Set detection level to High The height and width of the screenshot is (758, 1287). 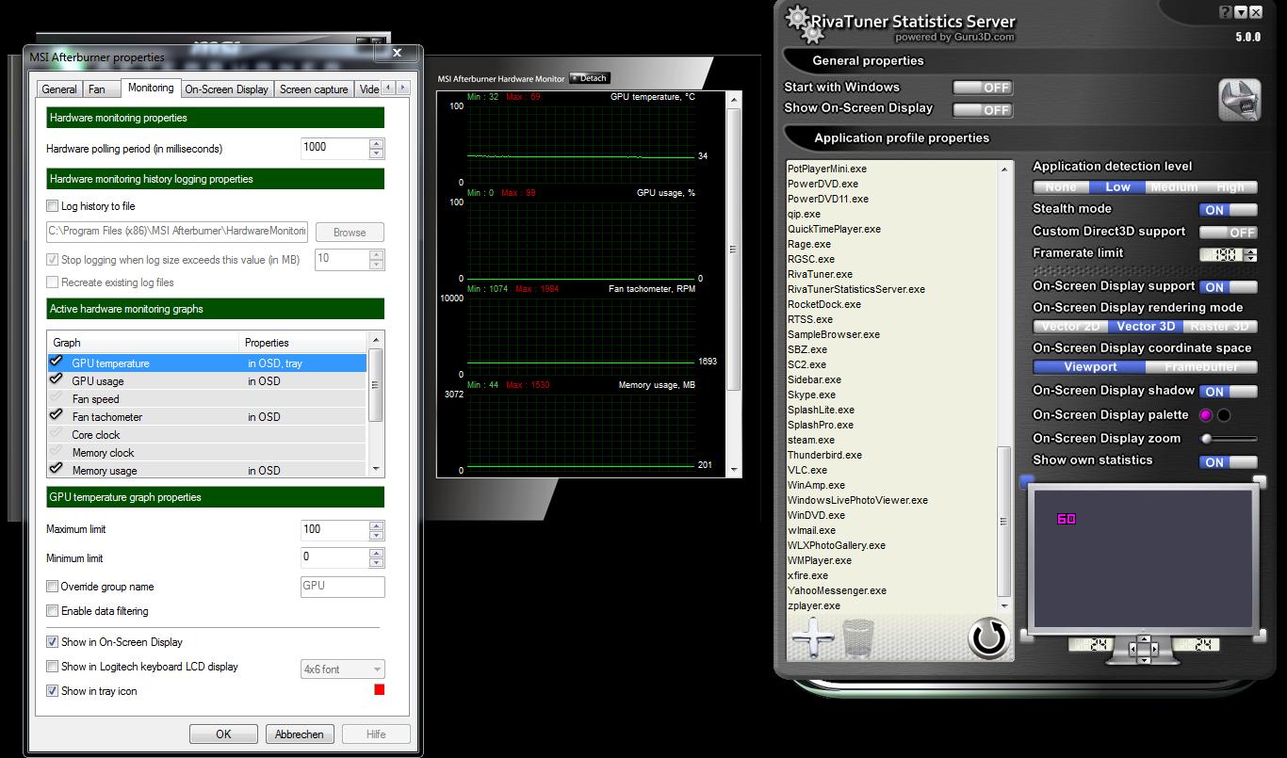[x=1230, y=187]
